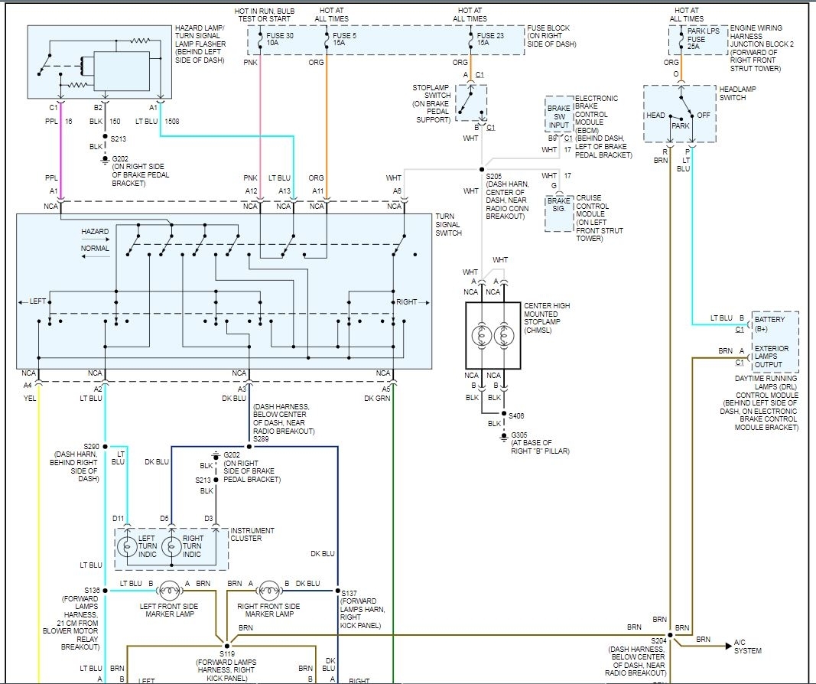Click the 'CRUISE CONTROL MODULE' label
The image size is (816, 684).
click(592, 206)
